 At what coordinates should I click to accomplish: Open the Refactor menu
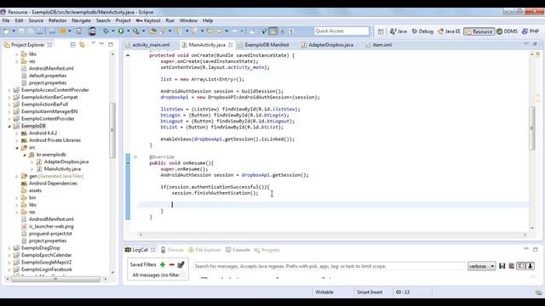click(x=57, y=20)
